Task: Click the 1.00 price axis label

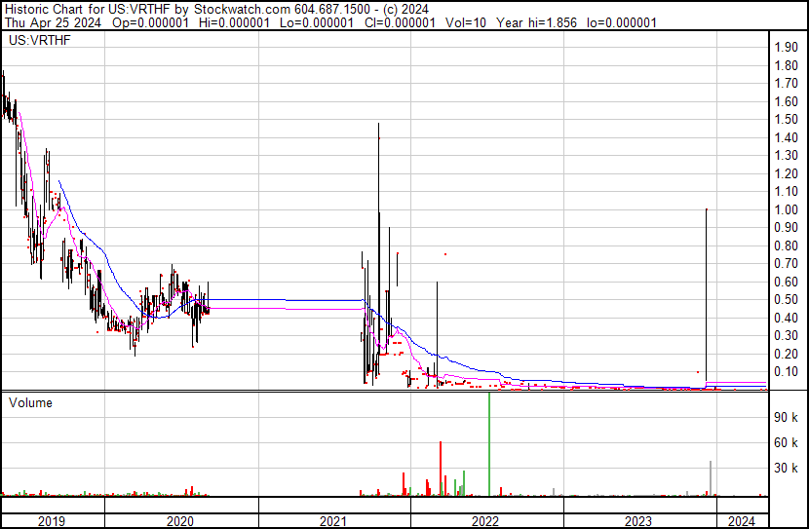Action: pyautogui.click(x=786, y=210)
